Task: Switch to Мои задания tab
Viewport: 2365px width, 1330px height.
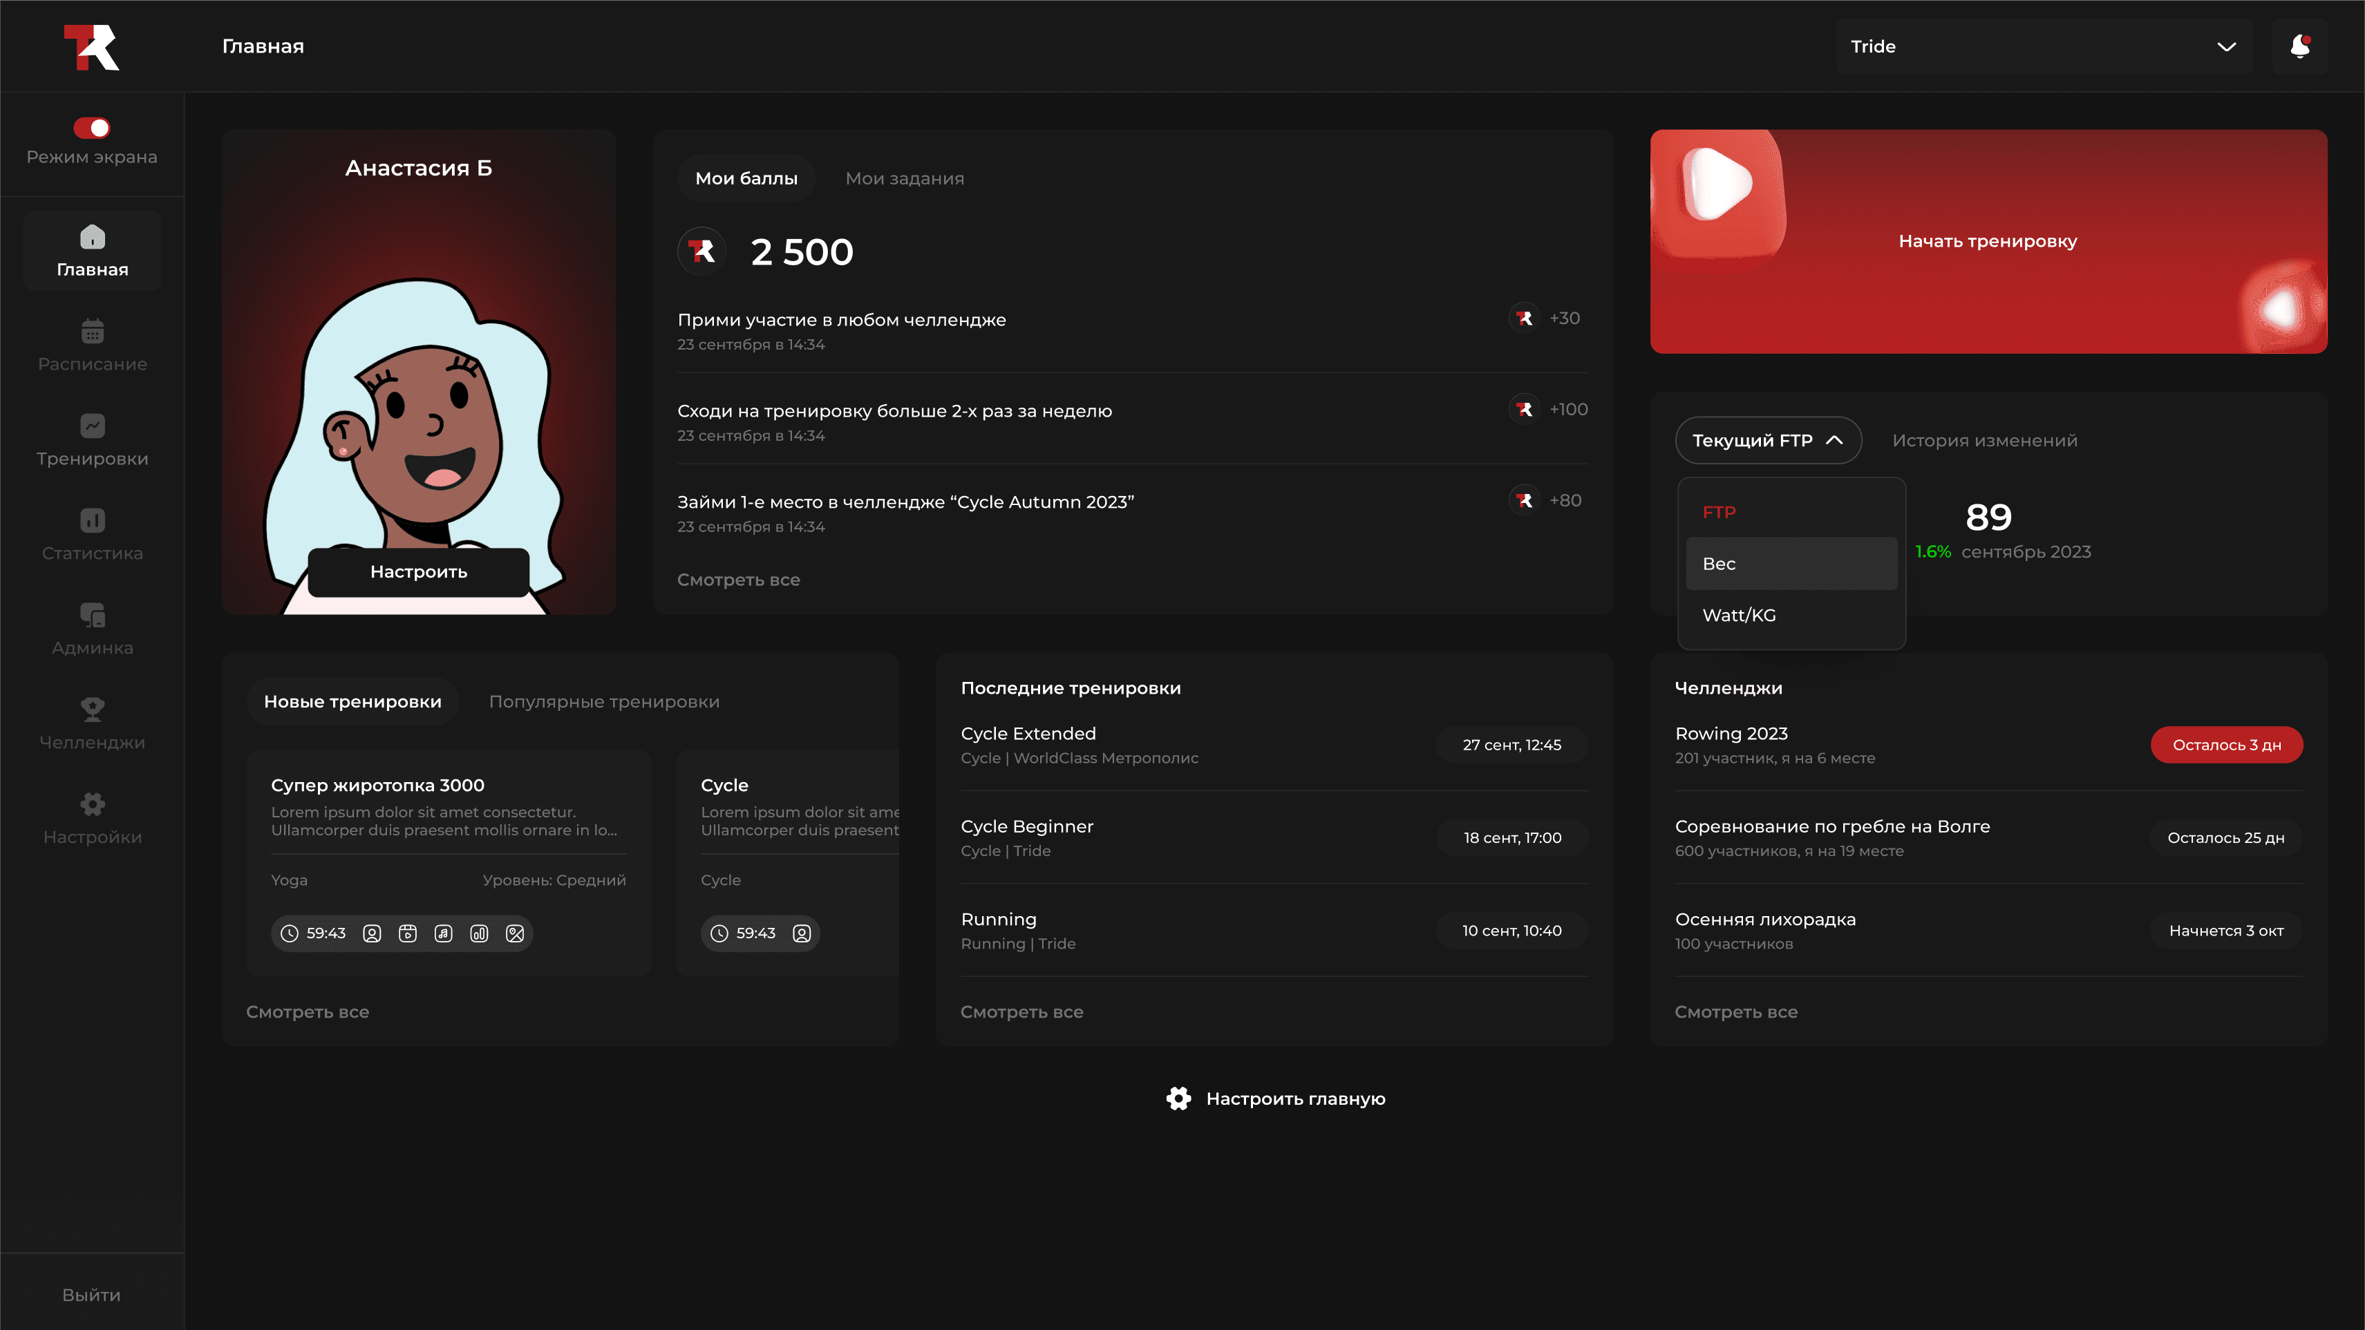Action: (x=904, y=178)
